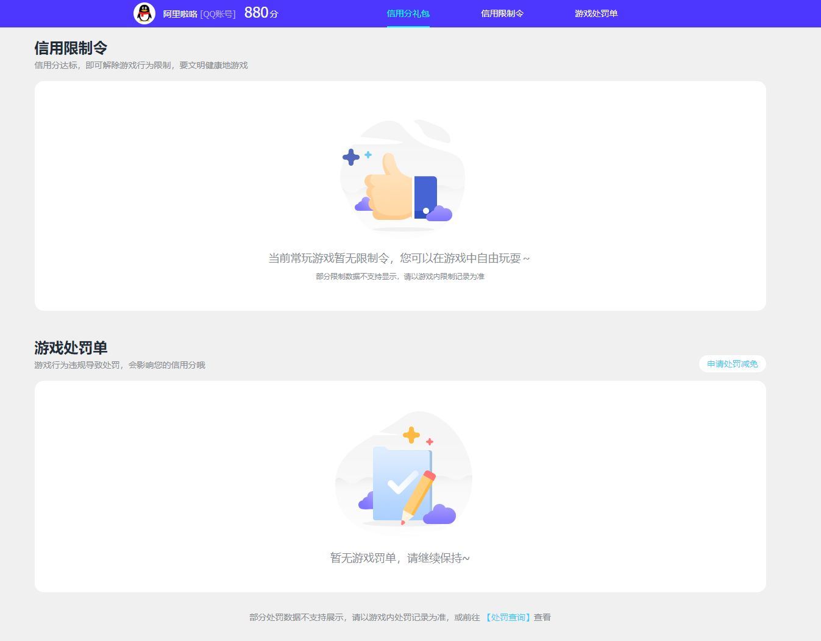Screen dimensions: 821x641
Task: Click the blue plus mark near the thumbs-up
Action: tap(351, 158)
